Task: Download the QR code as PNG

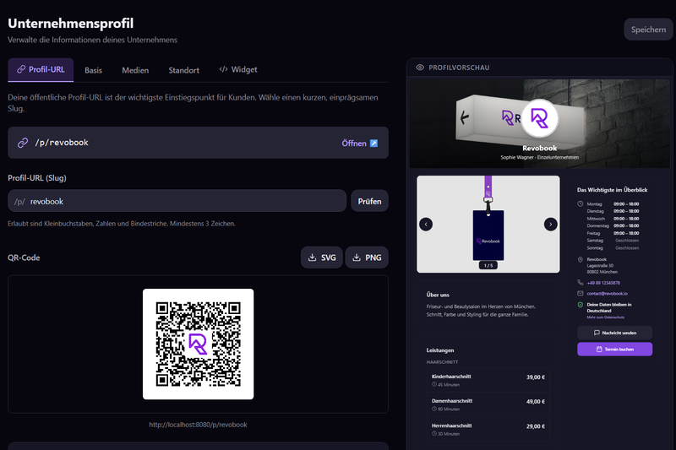Action: point(367,258)
